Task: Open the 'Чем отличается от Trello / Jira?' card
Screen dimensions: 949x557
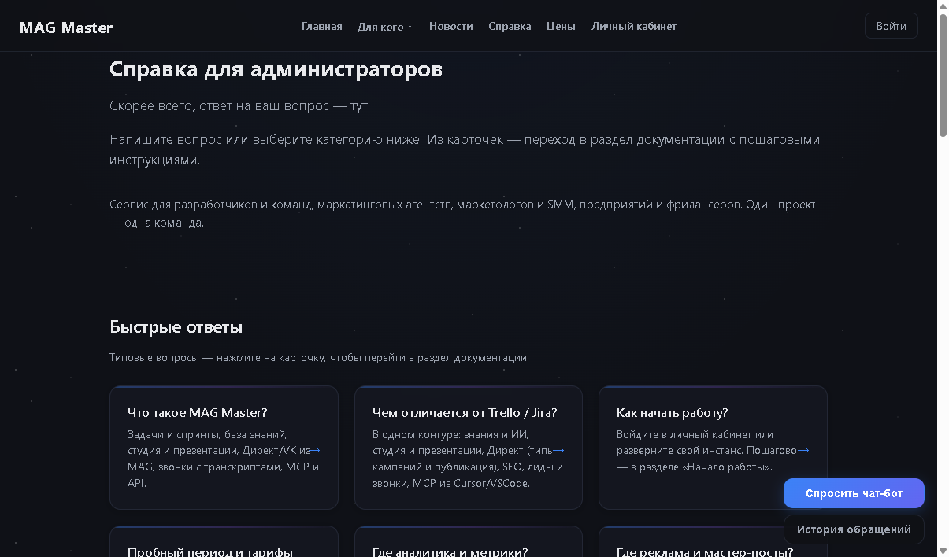Action: click(469, 448)
